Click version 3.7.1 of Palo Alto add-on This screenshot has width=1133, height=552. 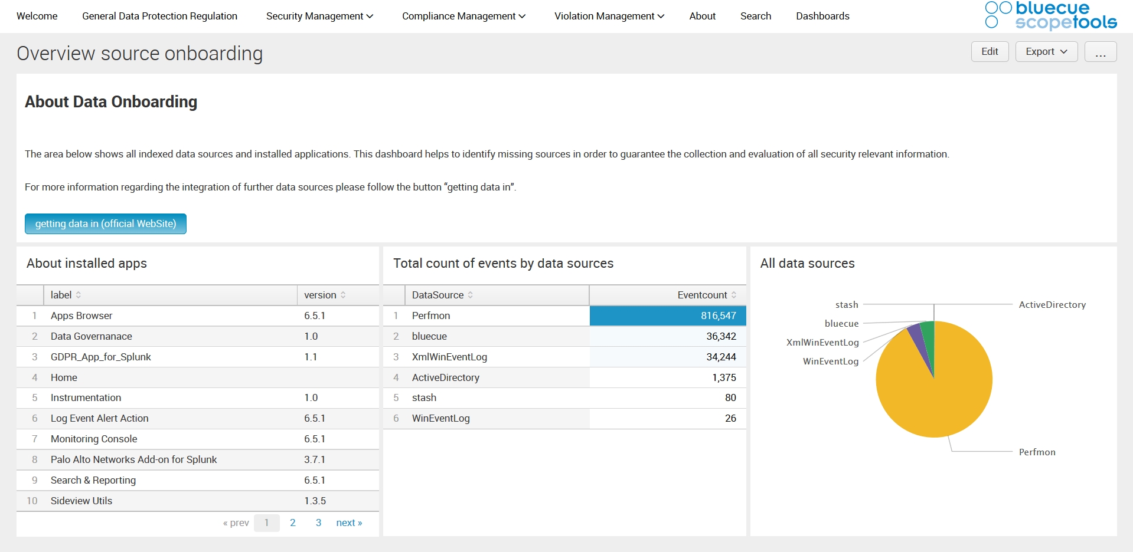315,459
